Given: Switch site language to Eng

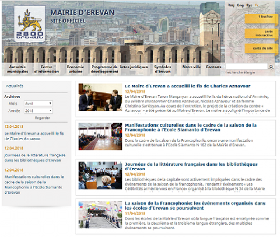Looking at the screenshot, I should [x=240, y=5].
